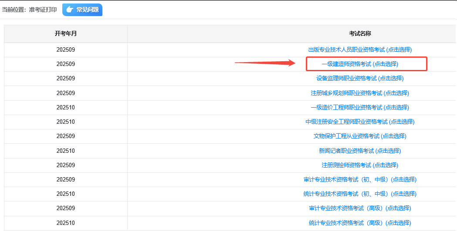Open 中级注册安全工程师职业资格考试 link
The height and width of the screenshot is (231, 457).
(360, 122)
